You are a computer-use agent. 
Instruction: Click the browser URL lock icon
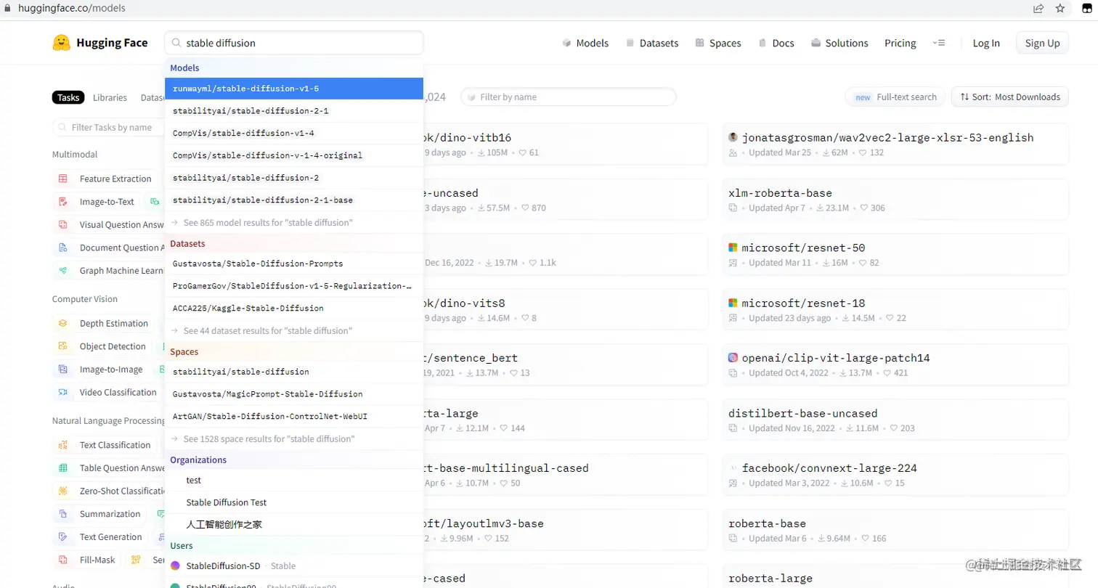(7, 9)
